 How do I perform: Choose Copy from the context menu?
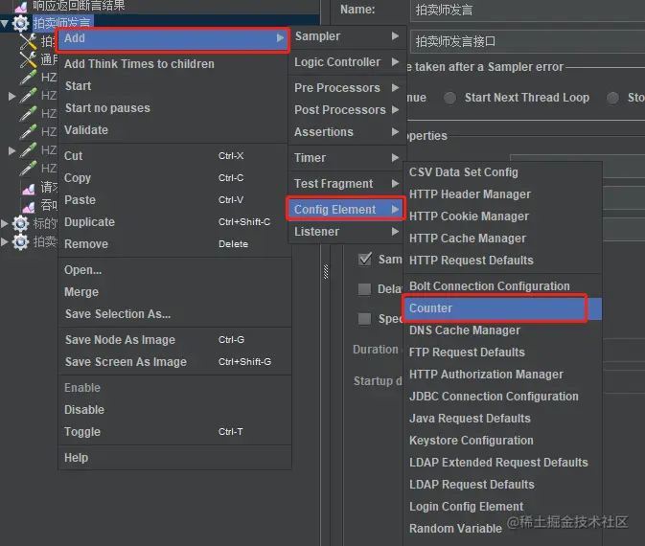pyautogui.click(x=174, y=178)
